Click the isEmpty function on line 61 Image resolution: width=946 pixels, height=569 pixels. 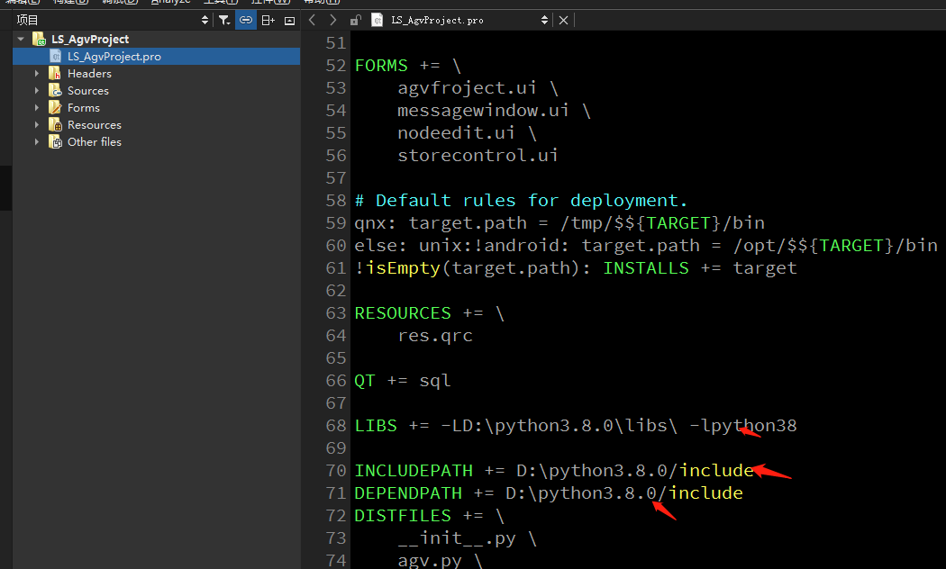click(x=403, y=268)
